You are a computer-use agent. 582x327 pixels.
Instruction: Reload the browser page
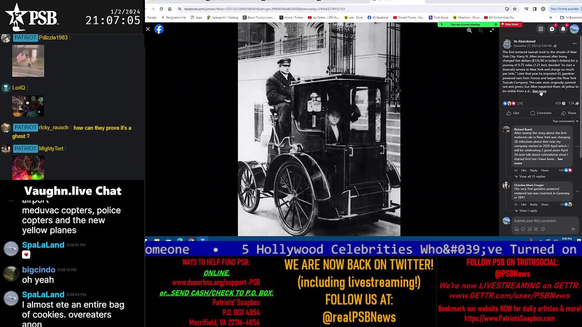161,9
